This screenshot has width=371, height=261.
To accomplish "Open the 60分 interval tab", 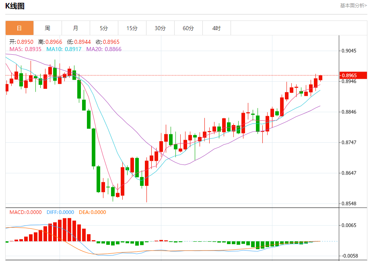I will (188, 28).
